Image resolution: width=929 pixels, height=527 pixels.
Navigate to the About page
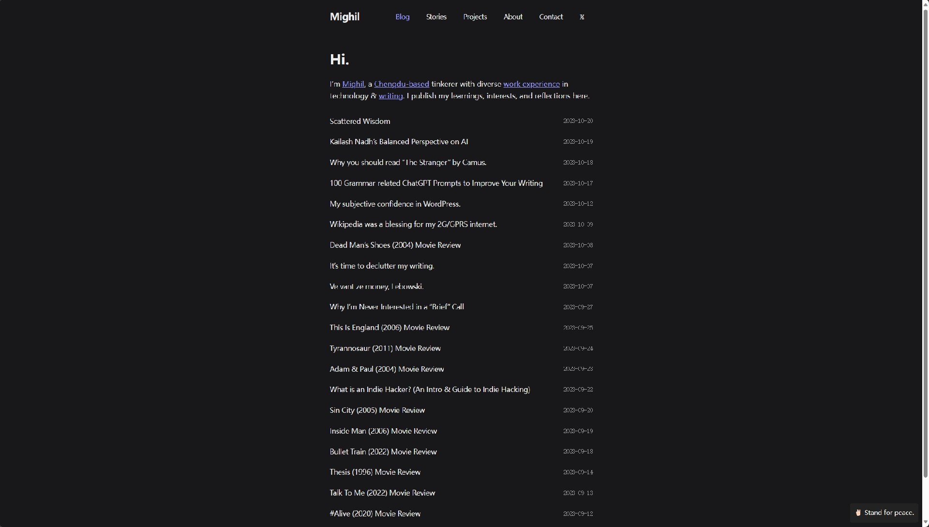click(x=512, y=17)
